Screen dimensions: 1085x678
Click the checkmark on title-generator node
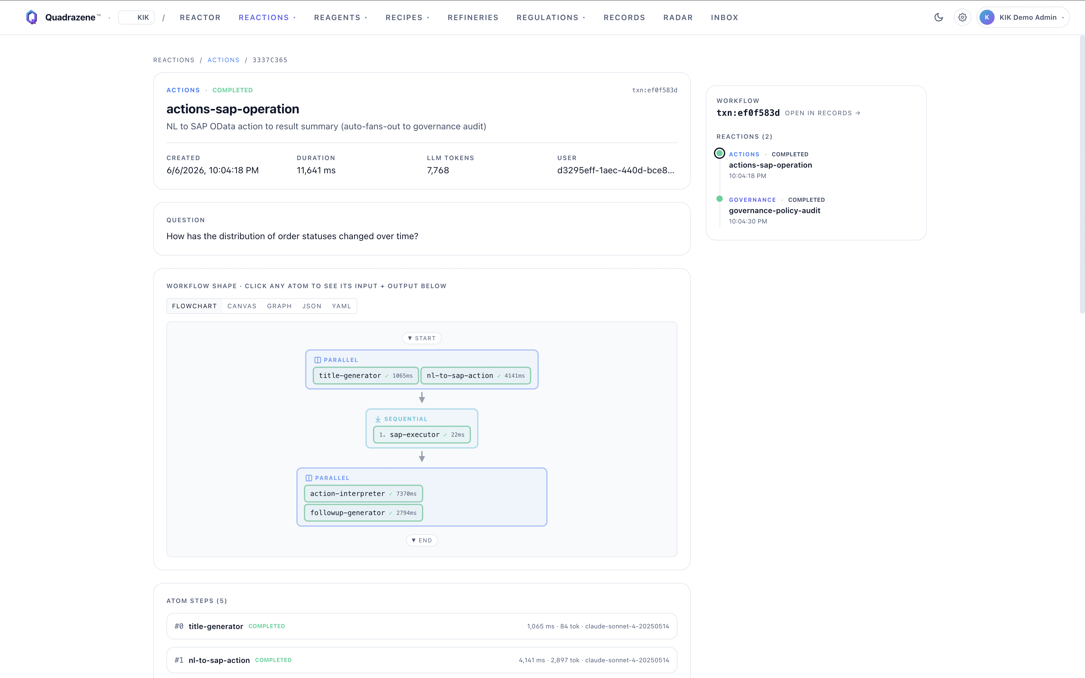tap(386, 375)
